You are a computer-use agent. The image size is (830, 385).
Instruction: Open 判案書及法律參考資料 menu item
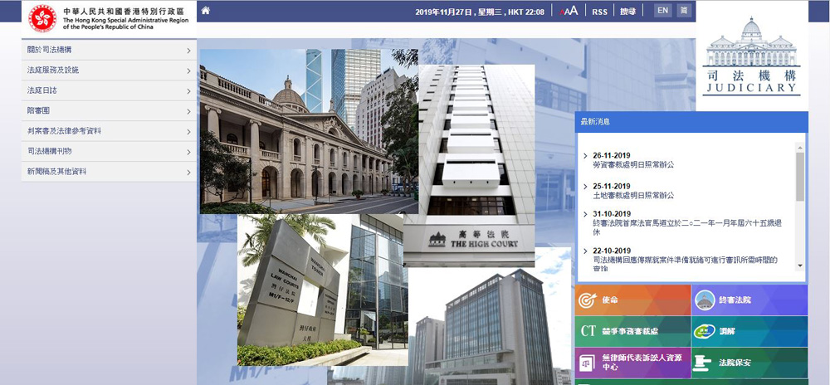pyautogui.click(x=109, y=131)
